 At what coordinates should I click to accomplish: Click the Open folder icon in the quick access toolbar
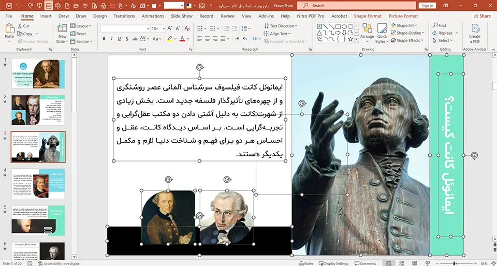76,6
